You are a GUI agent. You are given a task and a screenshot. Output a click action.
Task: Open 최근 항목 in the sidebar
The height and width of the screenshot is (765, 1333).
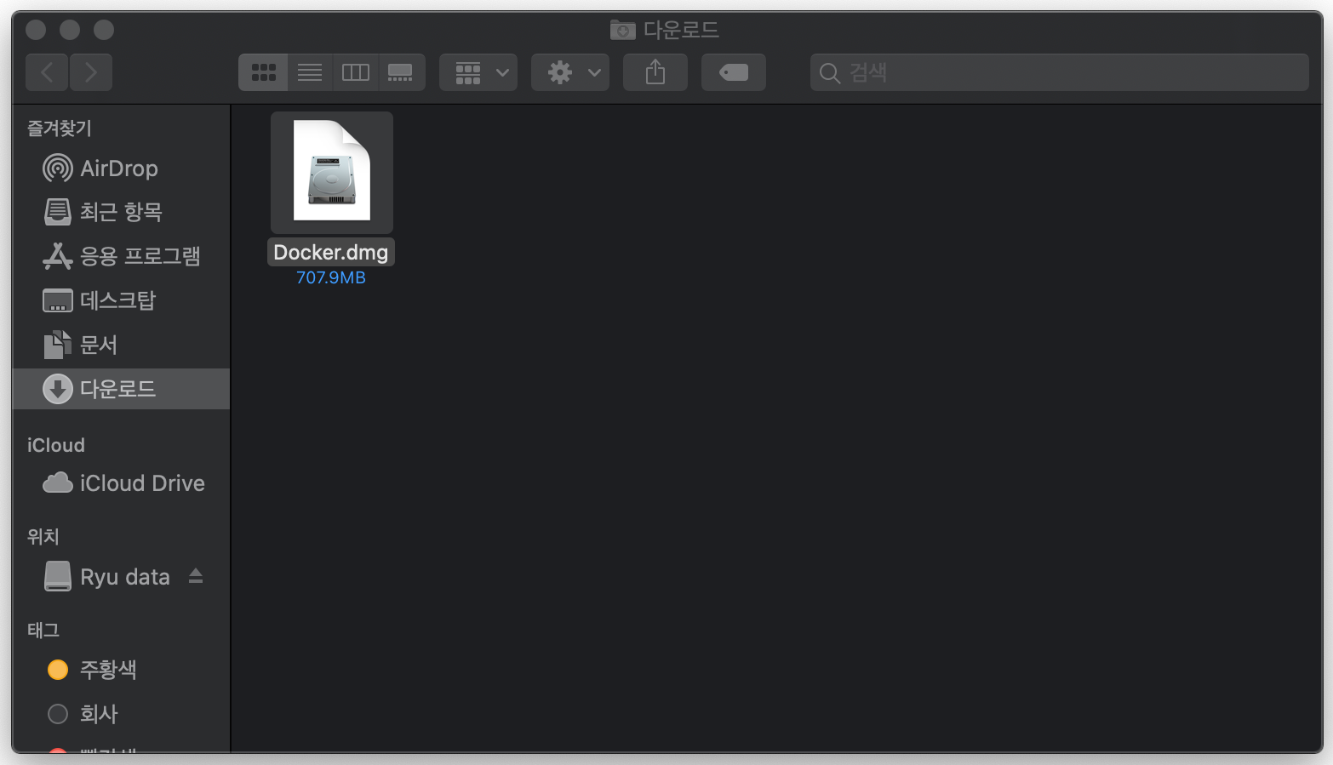121,212
